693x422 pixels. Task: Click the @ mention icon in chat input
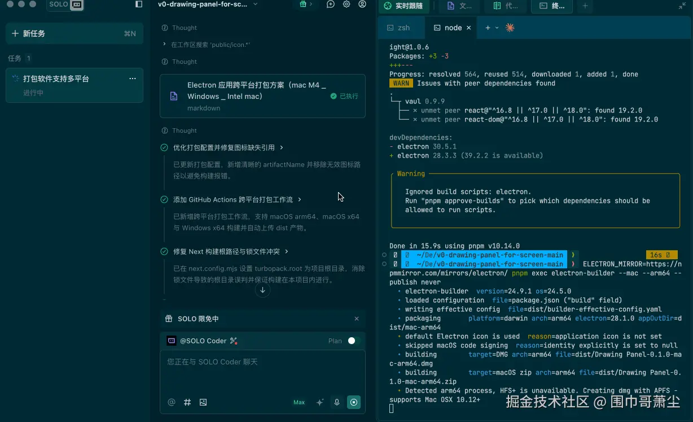[172, 402]
